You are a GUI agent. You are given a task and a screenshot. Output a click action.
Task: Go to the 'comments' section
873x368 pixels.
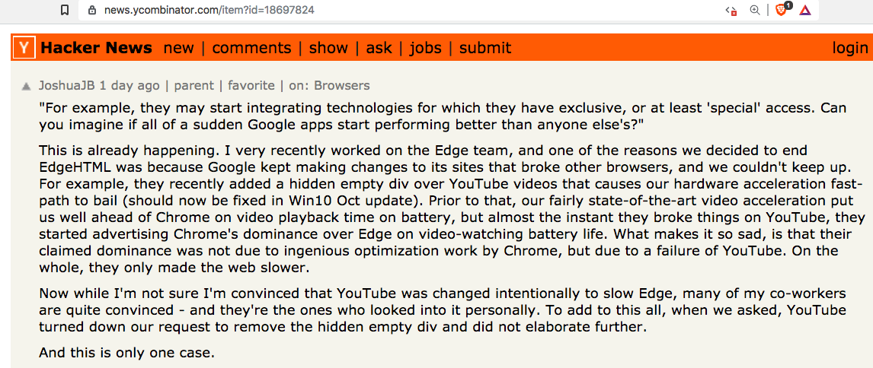(251, 48)
